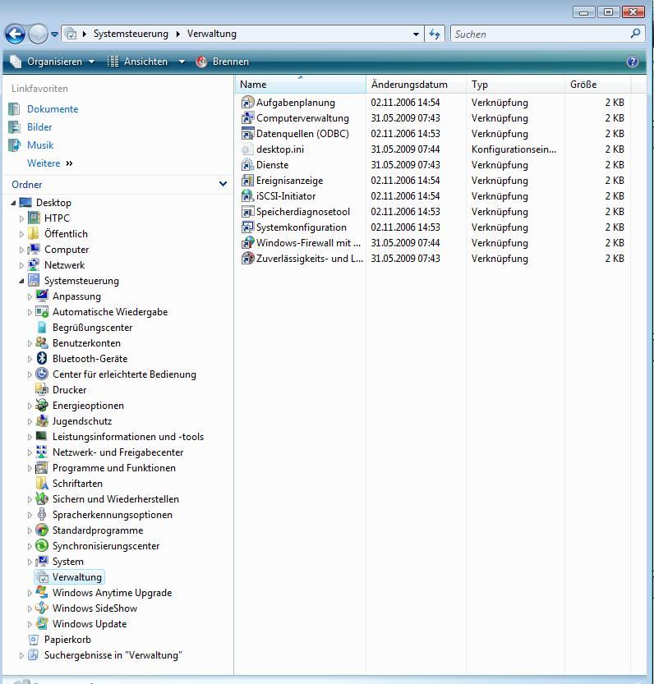Click the Zuverlässigkeits- und L... icon
The height and width of the screenshot is (684, 654).
click(247, 258)
